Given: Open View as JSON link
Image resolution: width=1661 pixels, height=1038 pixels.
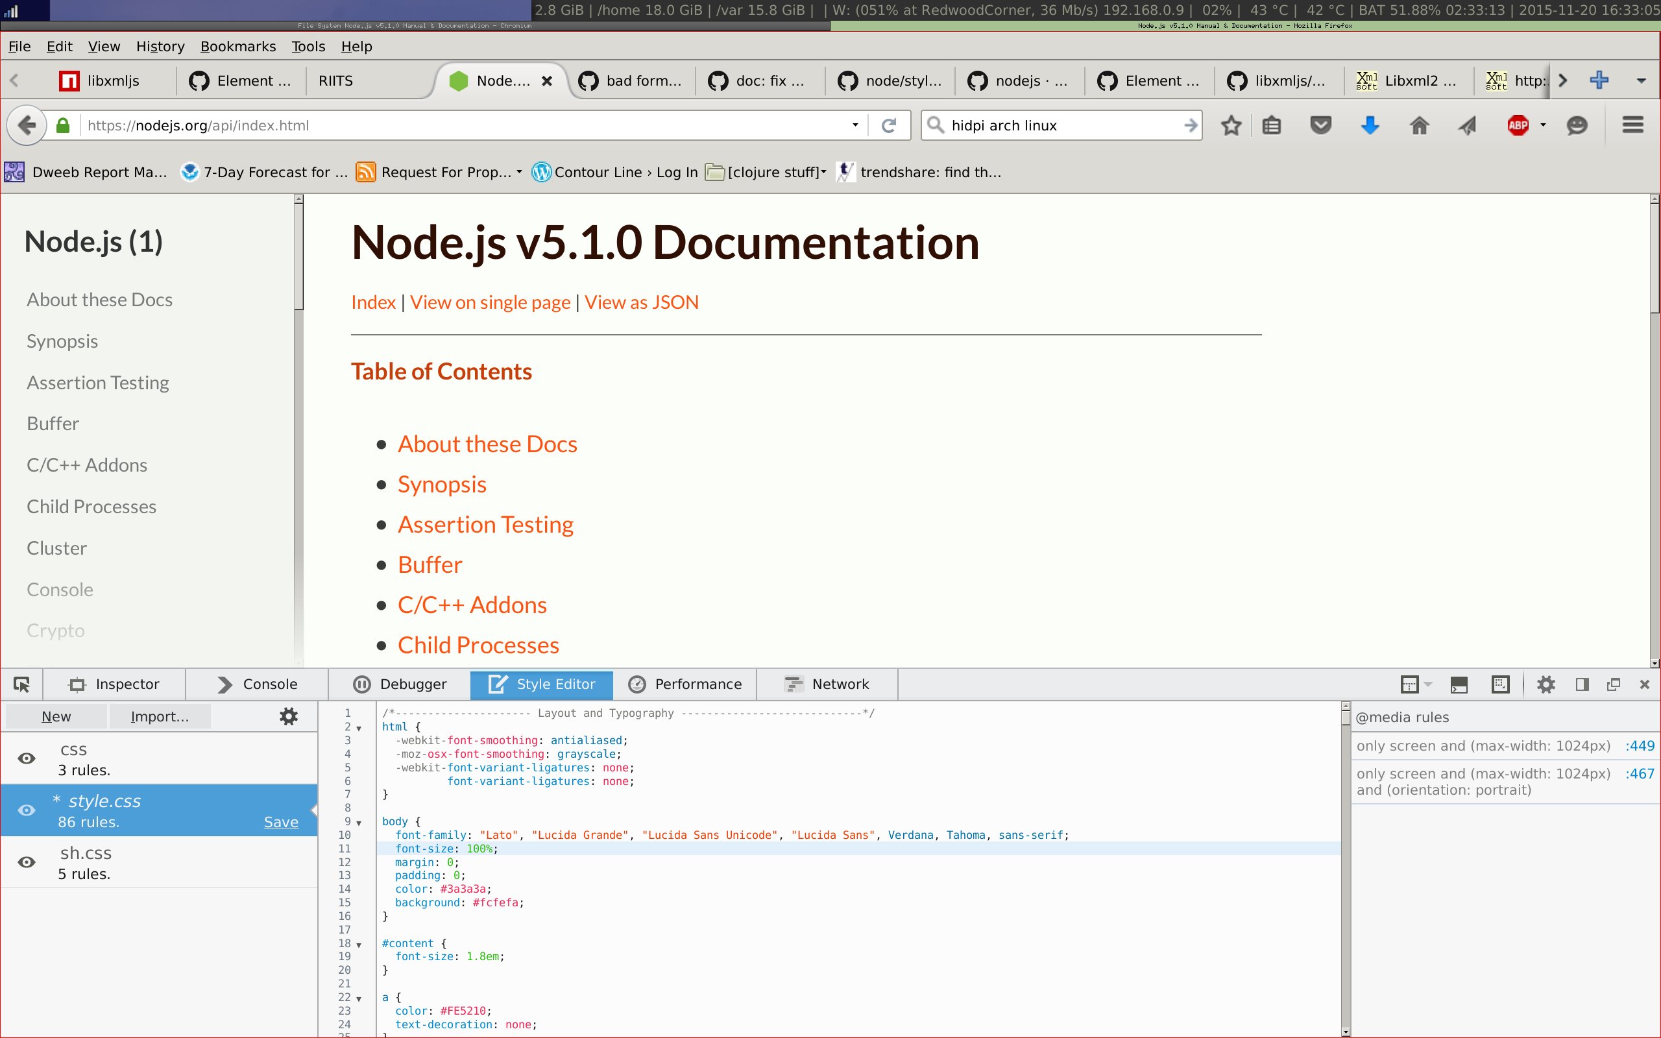Looking at the screenshot, I should coord(642,302).
